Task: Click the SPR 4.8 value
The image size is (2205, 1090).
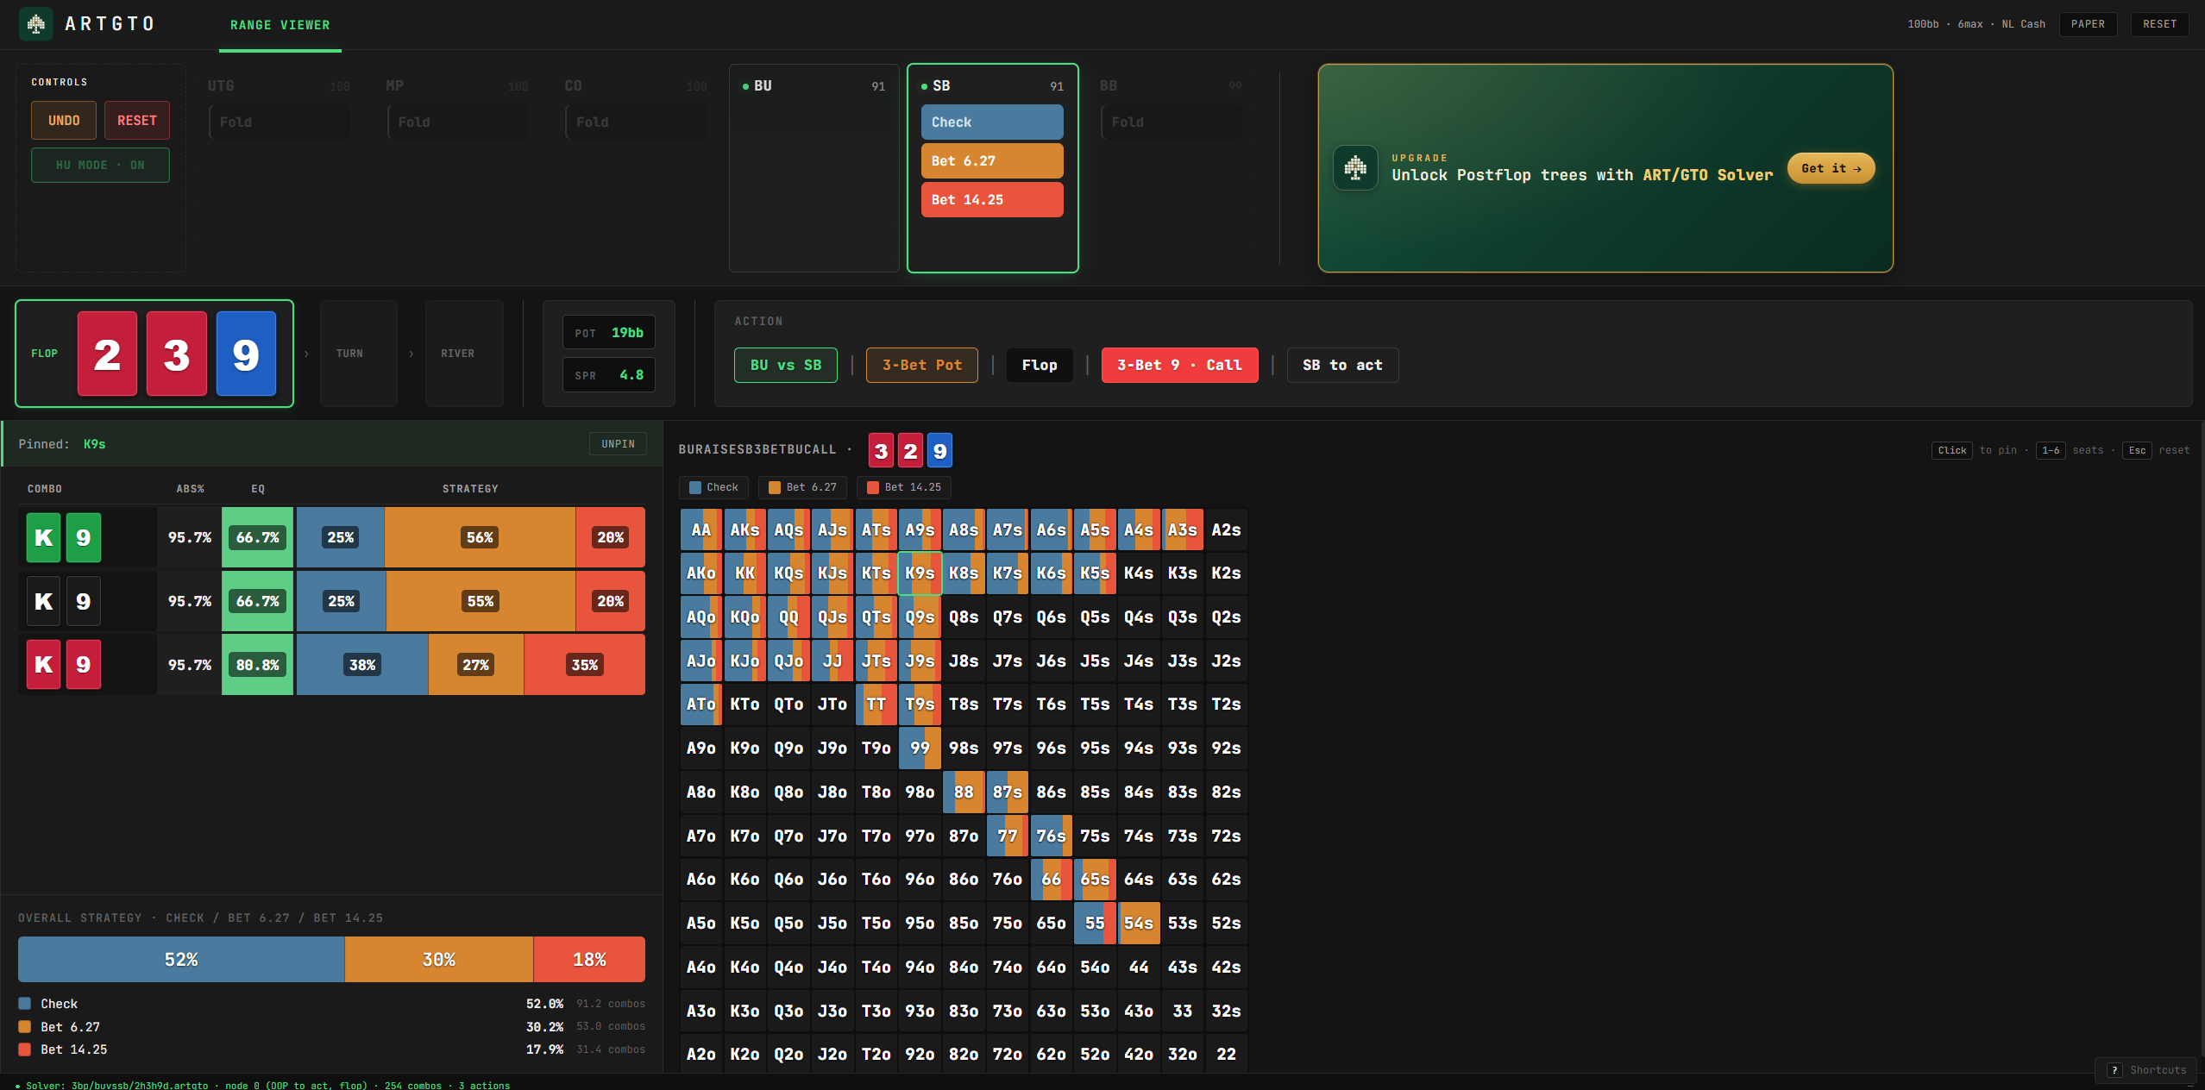Action: click(609, 375)
